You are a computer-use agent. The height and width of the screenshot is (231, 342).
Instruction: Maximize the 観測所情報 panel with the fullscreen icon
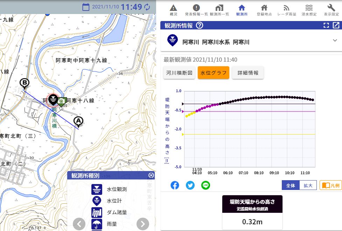tap(326, 25)
